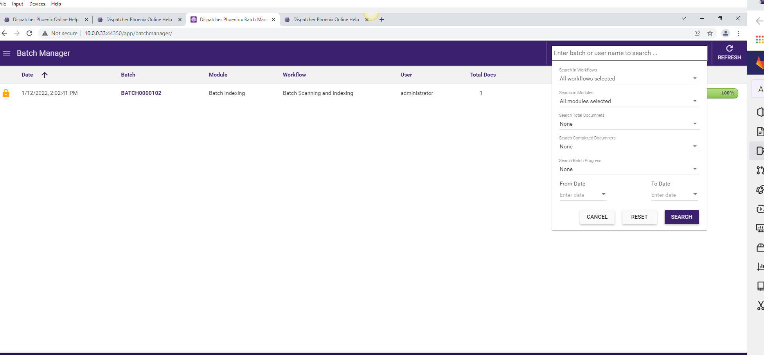Open the Help menu
The height and width of the screenshot is (355, 764).
pyautogui.click(x=56, y=4)
